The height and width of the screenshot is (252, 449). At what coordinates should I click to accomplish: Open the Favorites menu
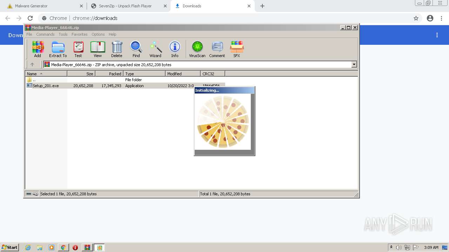click(x=80, y=34)
